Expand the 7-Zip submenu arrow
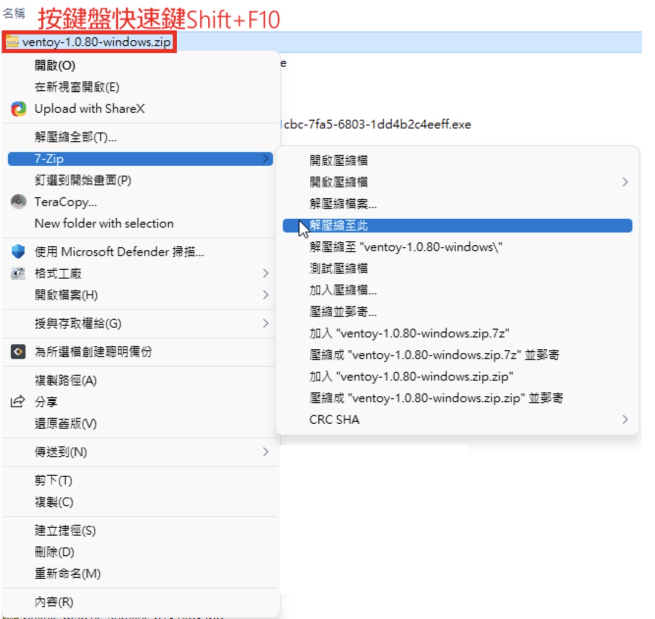This screenshot has width=655, height=619. [x=266, y=158]
